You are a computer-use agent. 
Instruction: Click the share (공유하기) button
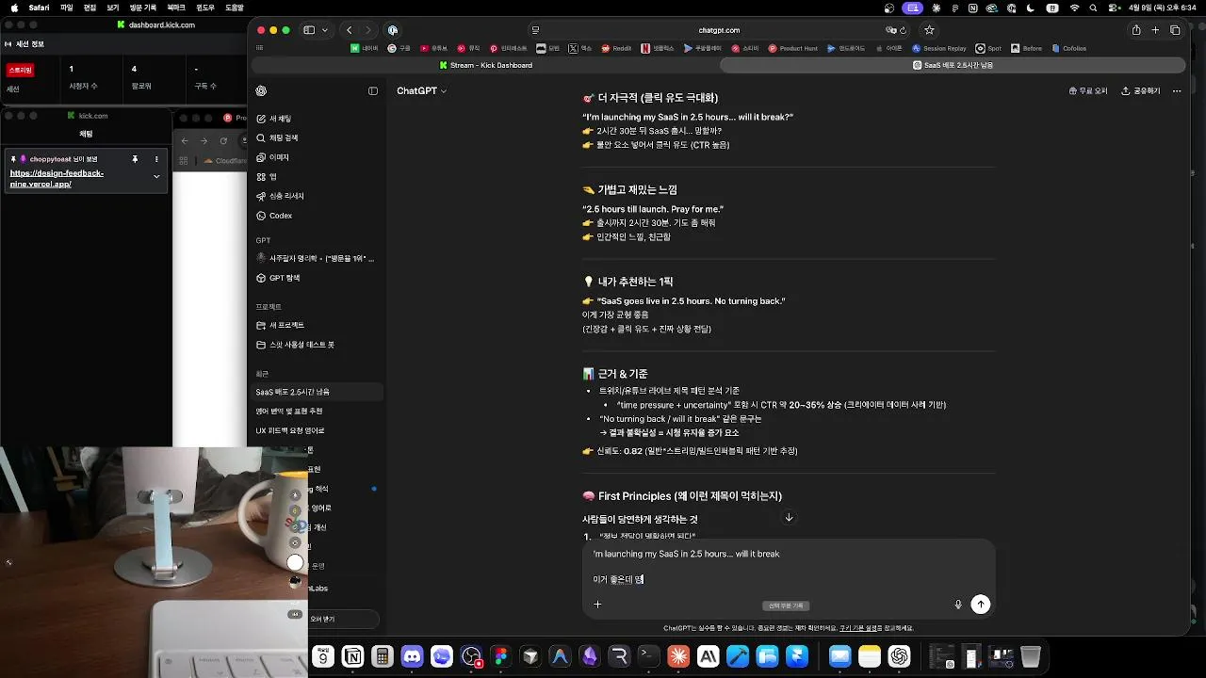(x=1140, y=91)
